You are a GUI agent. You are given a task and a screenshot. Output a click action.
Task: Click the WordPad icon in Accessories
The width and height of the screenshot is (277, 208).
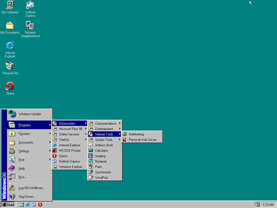(91, 177)
